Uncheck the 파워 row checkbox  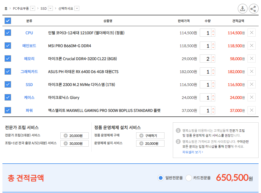(8, 110)
